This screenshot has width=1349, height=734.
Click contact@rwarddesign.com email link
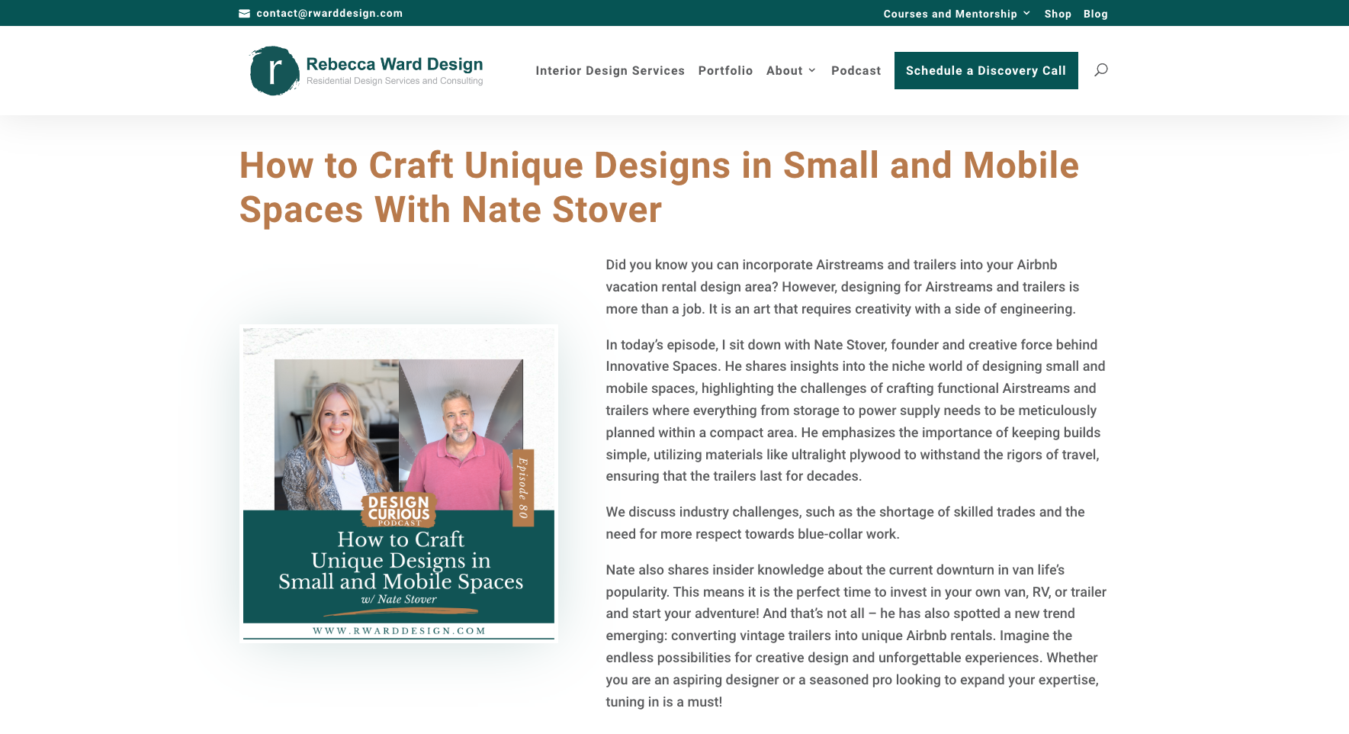pyautogui.click(x=329, y=13)
